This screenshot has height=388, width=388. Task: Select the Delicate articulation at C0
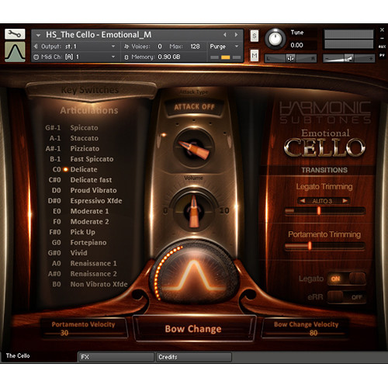pos(84,169)
